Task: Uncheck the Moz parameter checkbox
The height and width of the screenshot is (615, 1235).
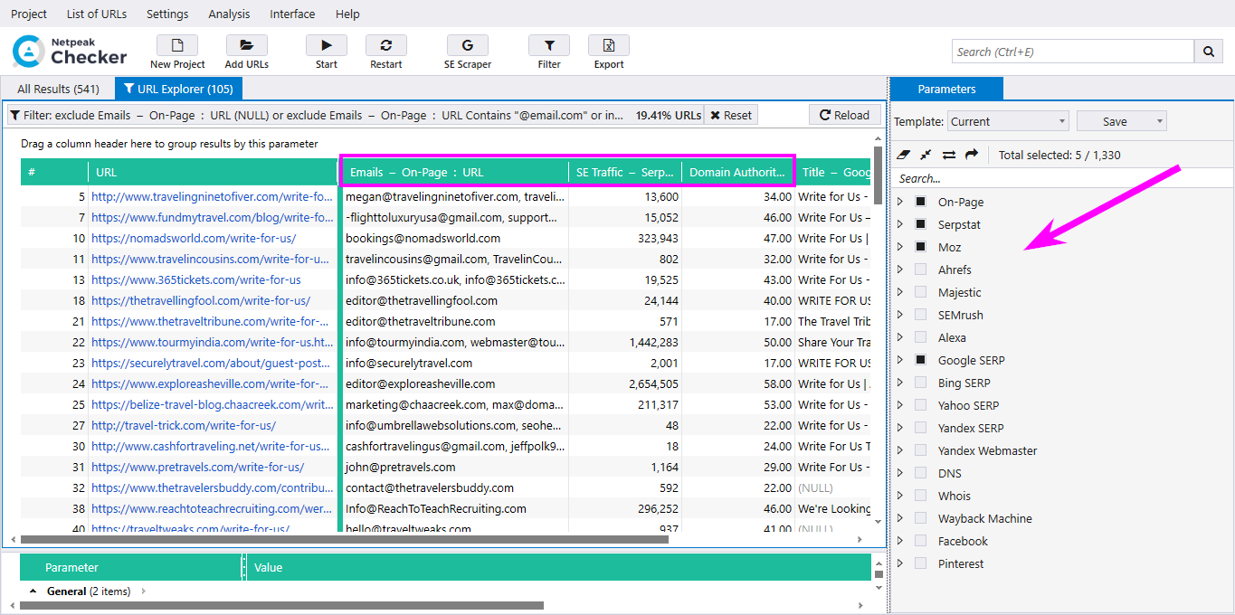Action: point(920,247)
